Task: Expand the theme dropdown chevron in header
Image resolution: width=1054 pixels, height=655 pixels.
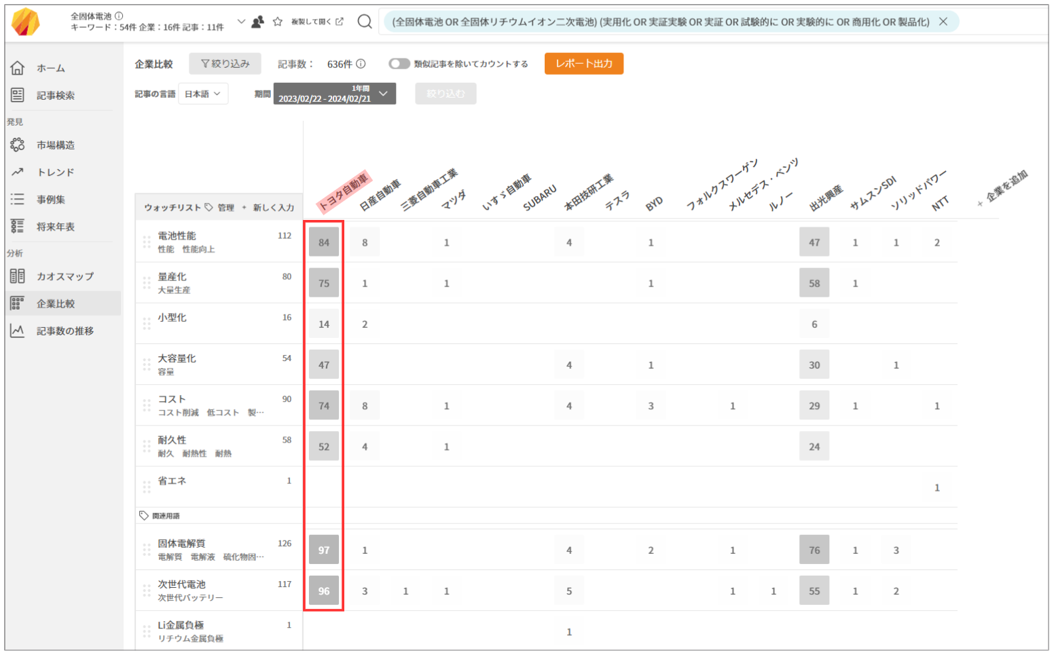Action: pyautogui.click(x=241, y=22)
